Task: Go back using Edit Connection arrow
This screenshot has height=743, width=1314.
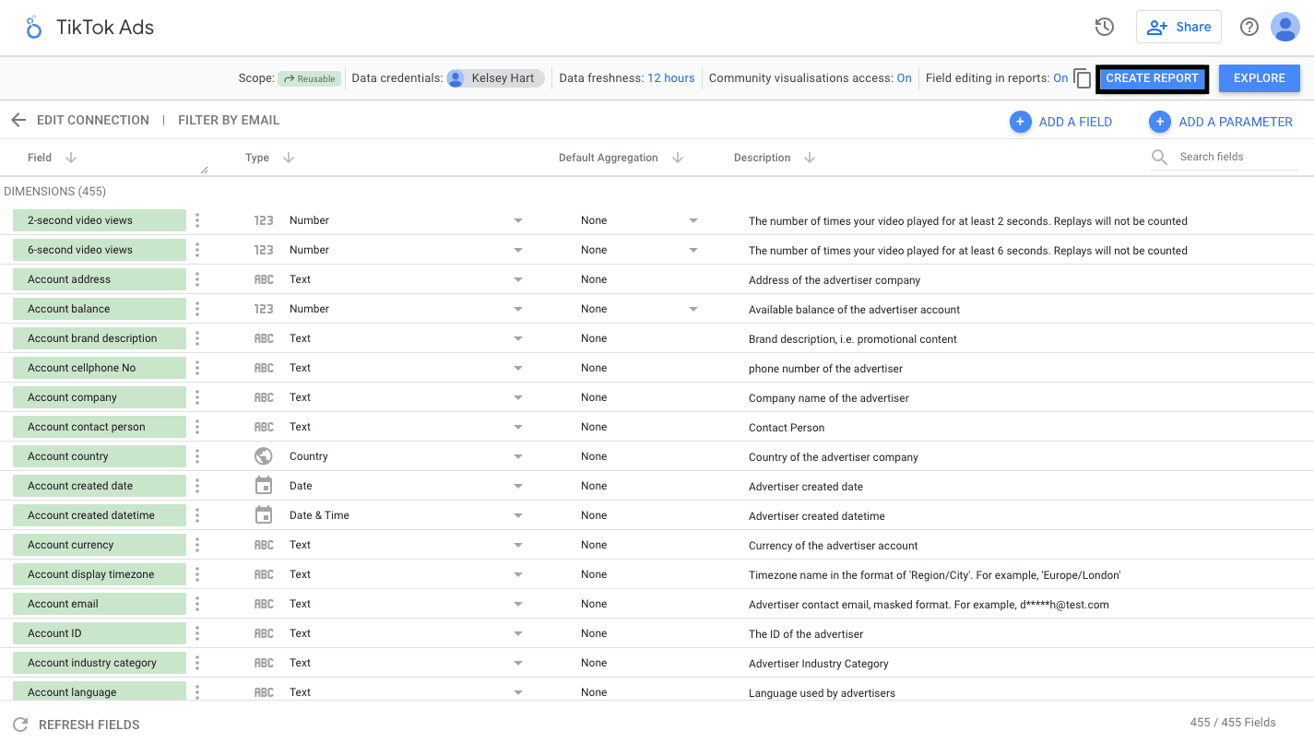Action: (18, 120)
